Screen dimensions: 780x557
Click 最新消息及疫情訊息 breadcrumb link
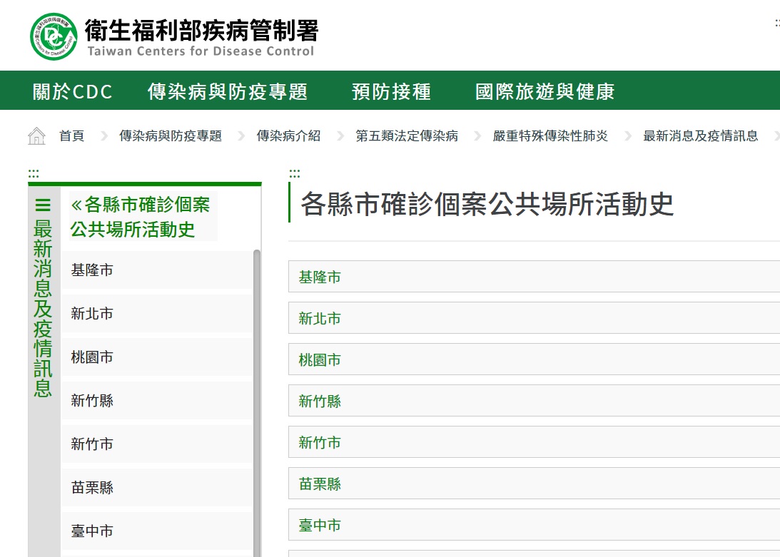tap(700, 136)
